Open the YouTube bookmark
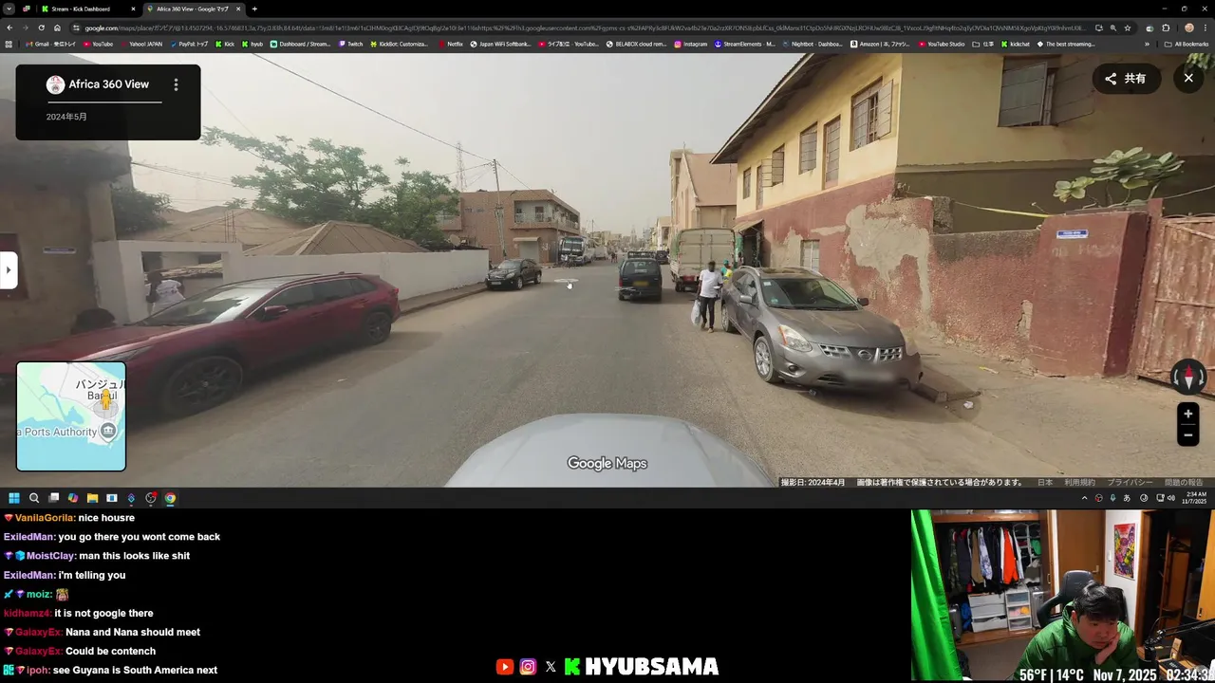Image resolution: width=1215 pixels, height=683 pixels. [97, 44]
